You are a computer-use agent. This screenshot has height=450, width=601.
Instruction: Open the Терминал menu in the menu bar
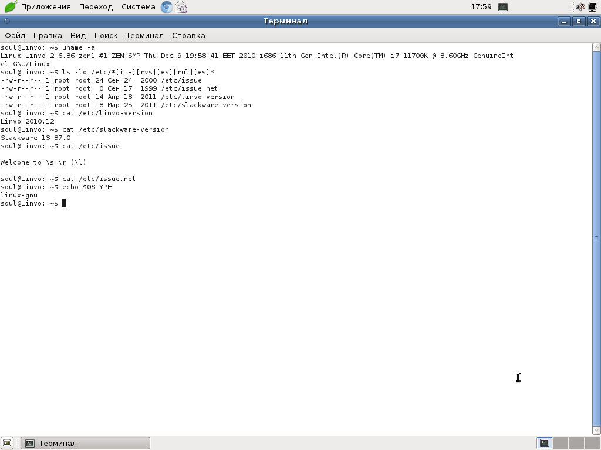click(144, 35)
